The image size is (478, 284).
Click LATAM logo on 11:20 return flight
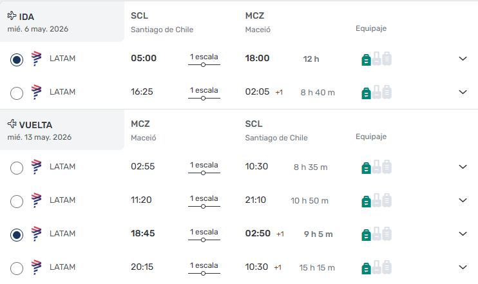(37, 200)
